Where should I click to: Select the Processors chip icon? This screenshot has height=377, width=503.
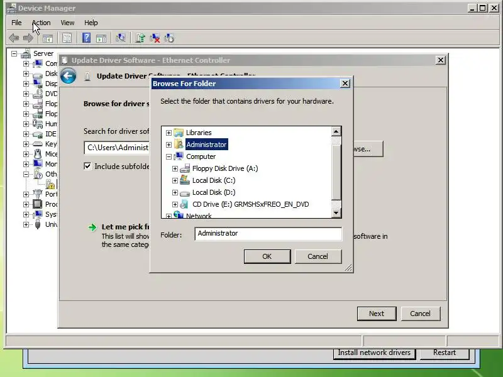click(38, 204)
